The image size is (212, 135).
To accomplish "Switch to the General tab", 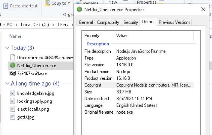I will (x=86, y=22).
